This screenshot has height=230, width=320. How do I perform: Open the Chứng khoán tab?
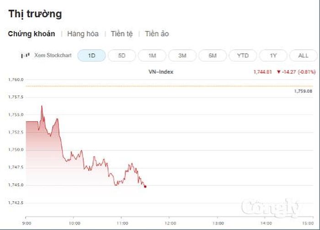tap(32, 34)
